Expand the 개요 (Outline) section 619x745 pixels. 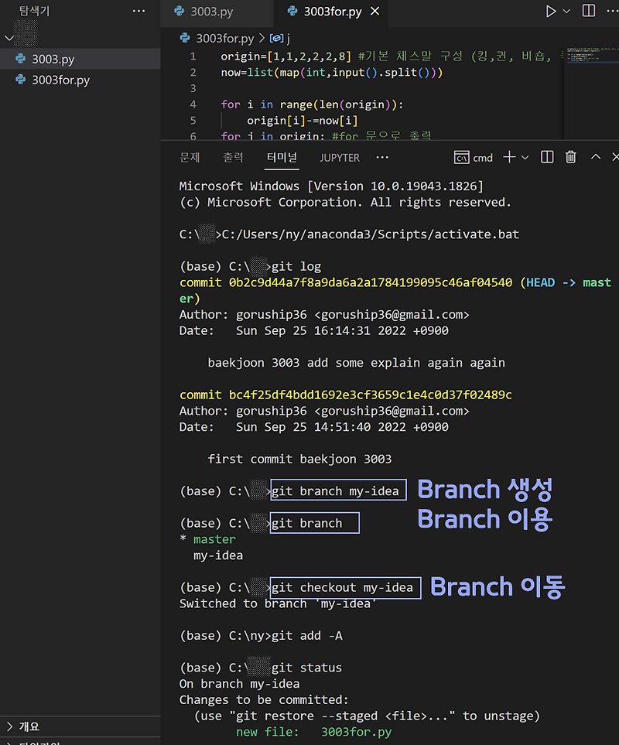pyautogui.click(x=80, y=726)
